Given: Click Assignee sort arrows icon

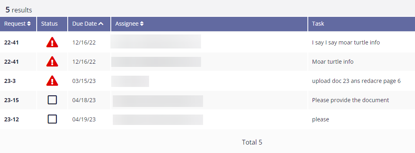Looking at the screenshot, I should tap(142, 24).
